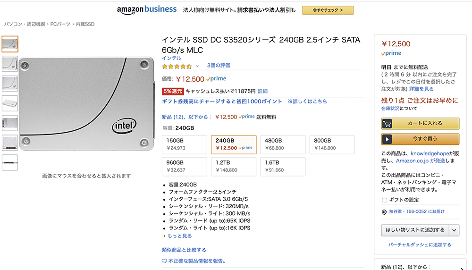Select the 480GB capacity option
This screenshot has width=472, height=270.
(283, 144)
